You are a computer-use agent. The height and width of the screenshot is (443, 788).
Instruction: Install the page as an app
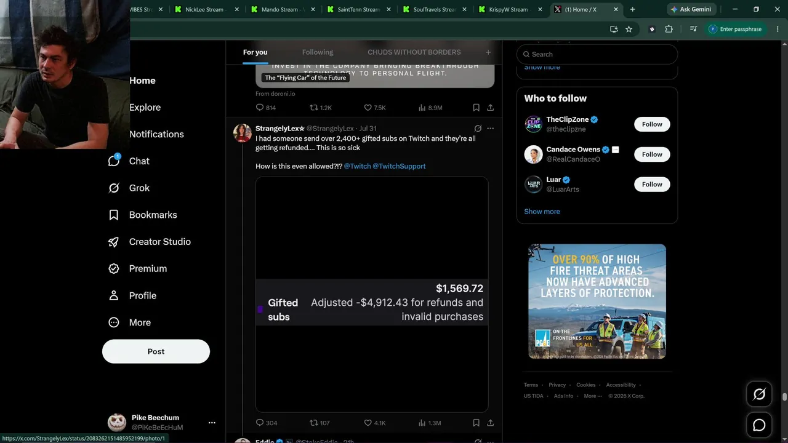[614, 29]
